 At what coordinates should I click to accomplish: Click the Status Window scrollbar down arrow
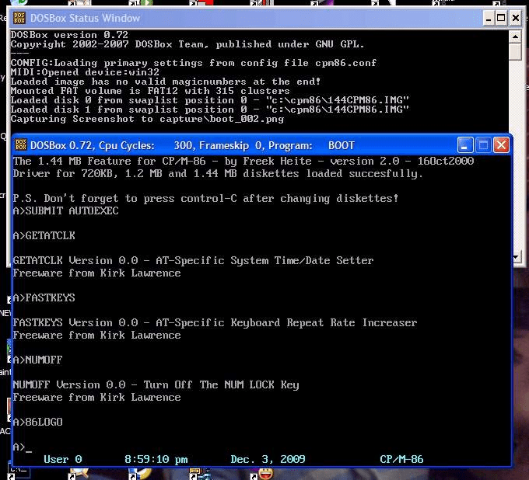coord(517,258)
